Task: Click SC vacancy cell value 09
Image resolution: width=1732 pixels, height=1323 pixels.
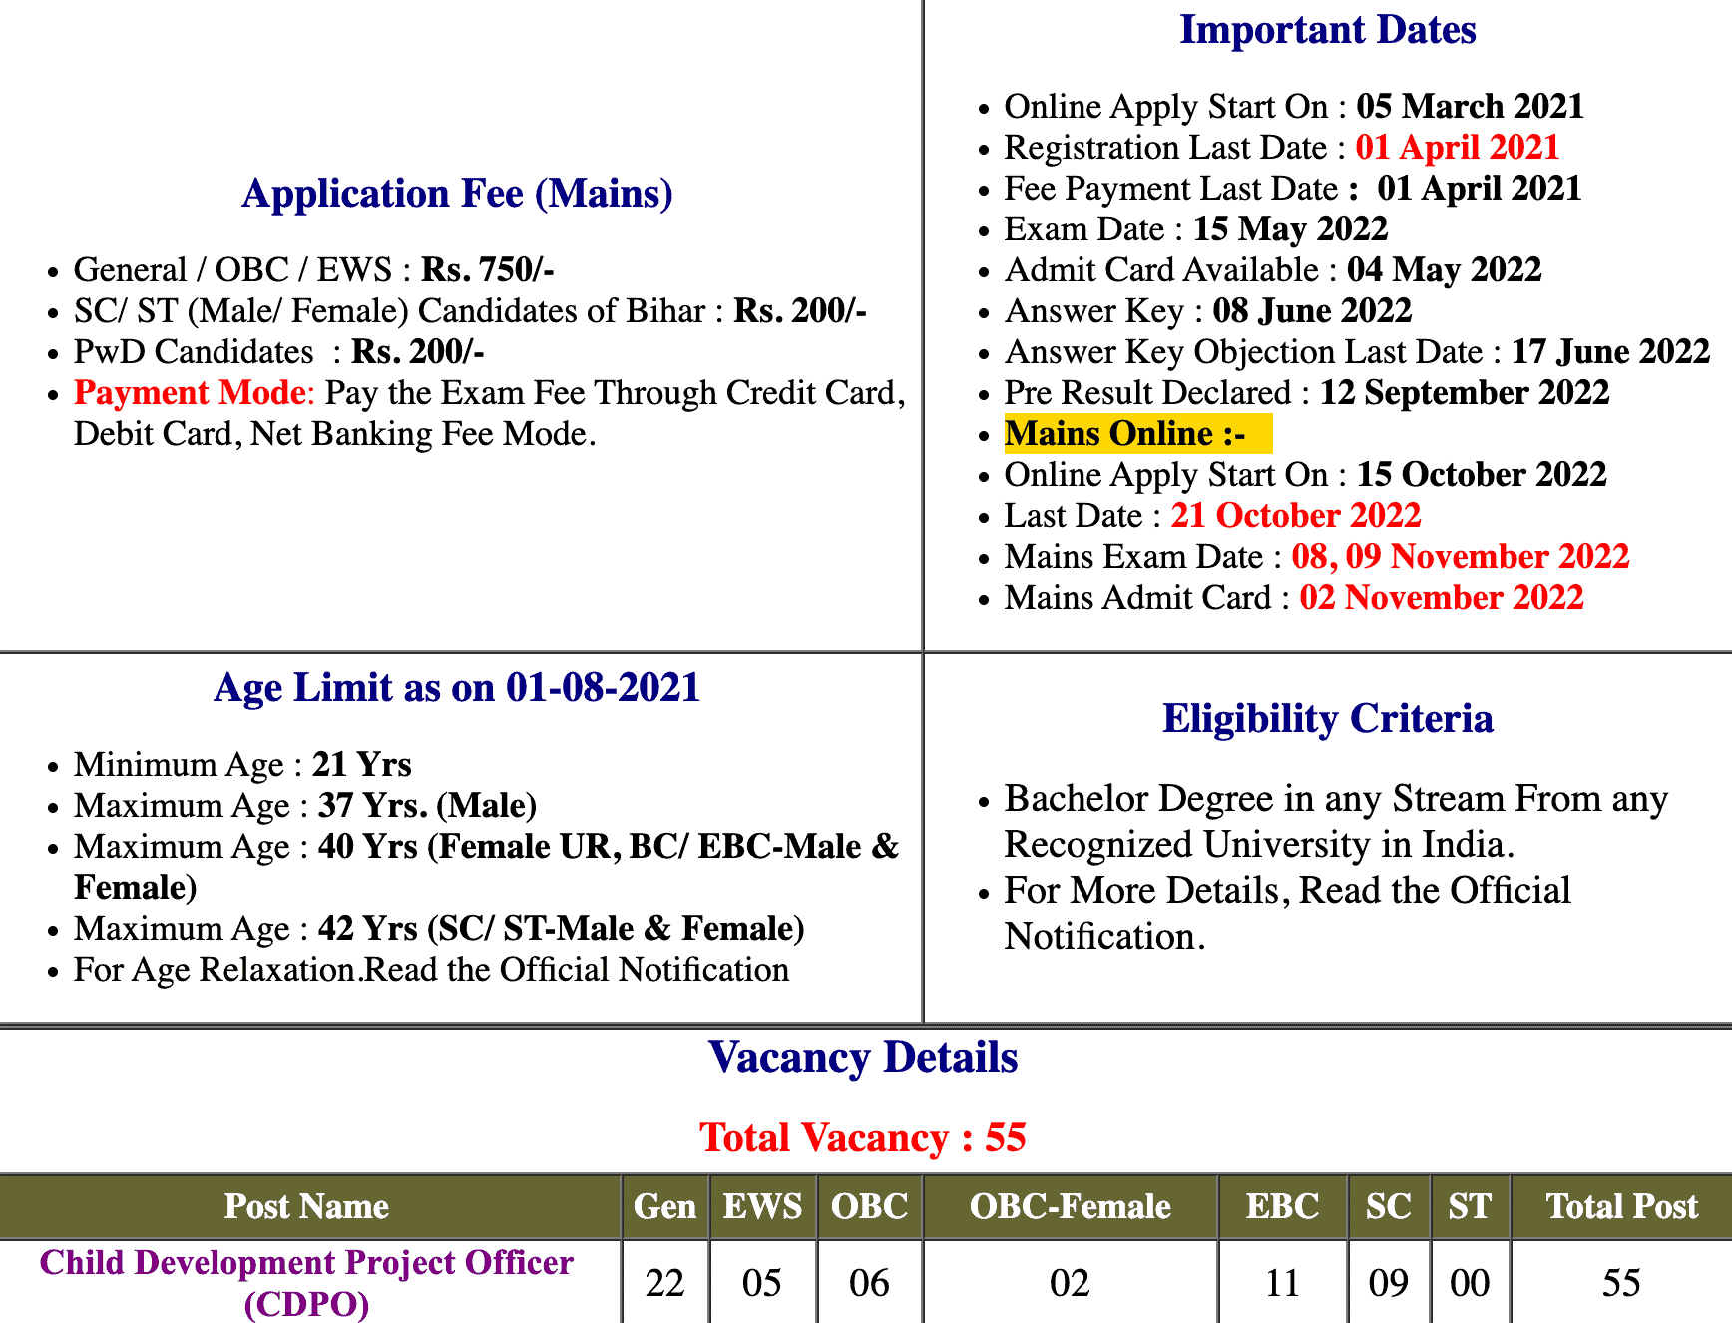Action: (1389, 1283)
